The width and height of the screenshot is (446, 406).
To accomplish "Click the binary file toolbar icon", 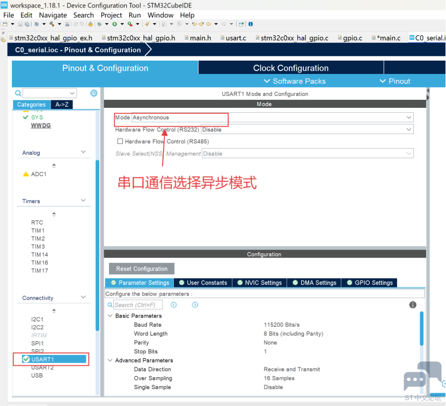I will [67, 24].
